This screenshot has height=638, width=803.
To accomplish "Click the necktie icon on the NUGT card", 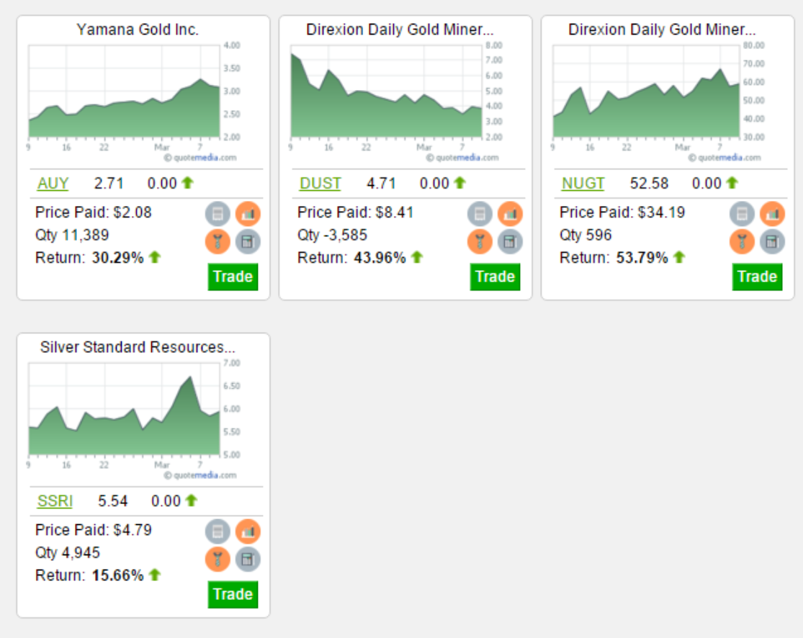I will [x=742, y=242].
